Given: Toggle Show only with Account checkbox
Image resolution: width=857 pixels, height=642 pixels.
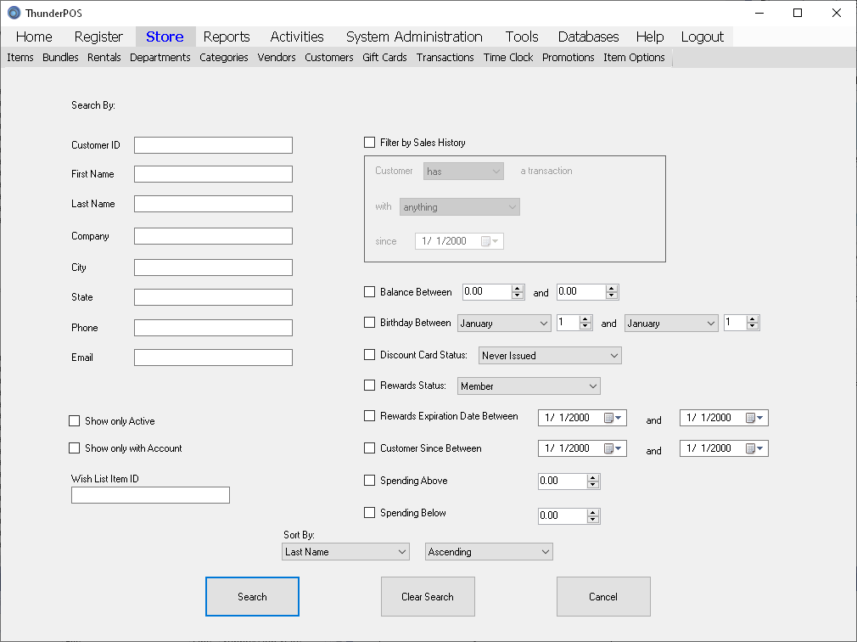Looking at the screenshot, I should 74,448.
